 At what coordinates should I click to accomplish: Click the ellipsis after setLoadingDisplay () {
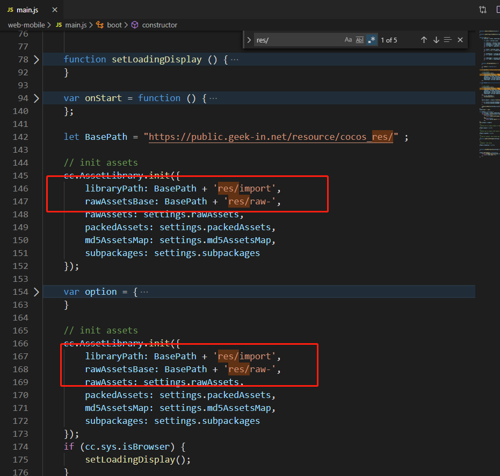pos(234,60)
